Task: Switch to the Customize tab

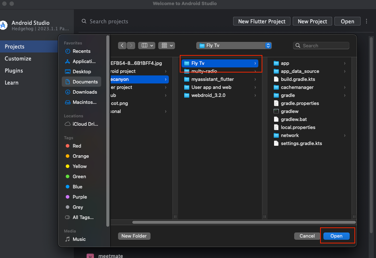Action: coord(18,59)
